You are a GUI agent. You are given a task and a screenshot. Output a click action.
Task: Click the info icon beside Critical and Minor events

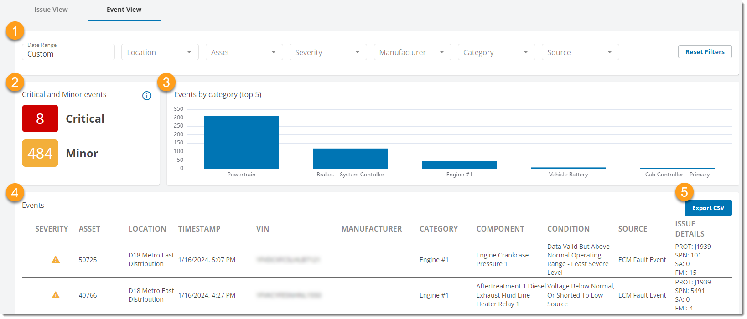(x=146, y=96)
